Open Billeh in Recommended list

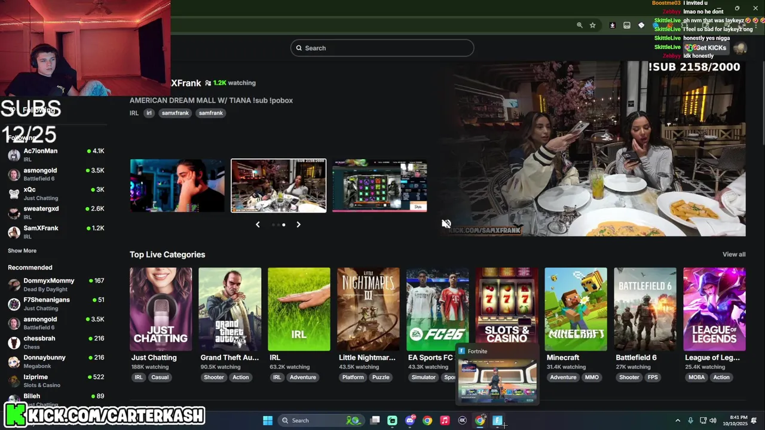pyautogui.click(x=56, y=398)
